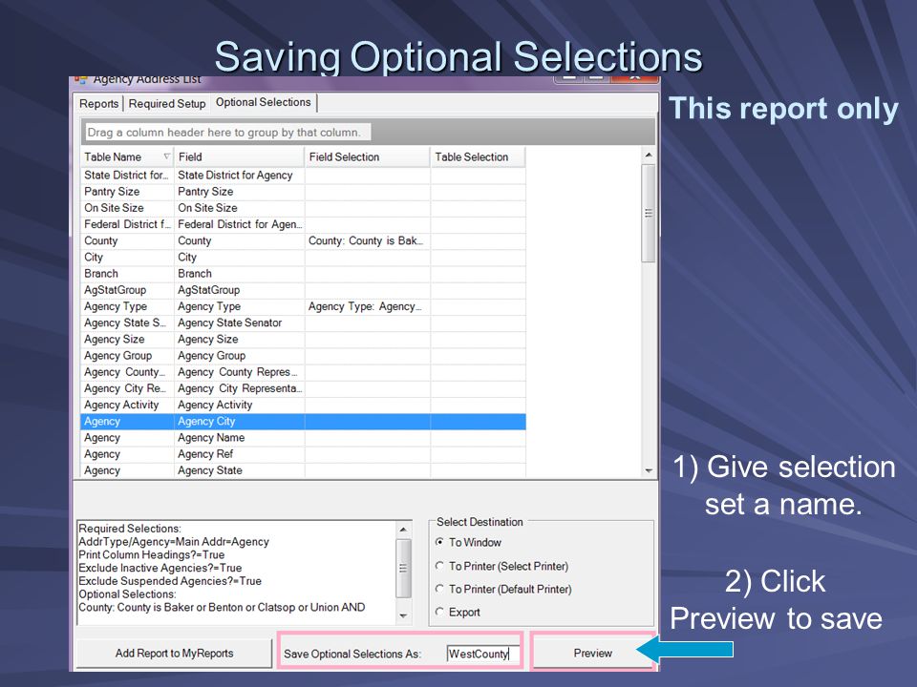This screenshot has height=687, width=917.
Task: Select the Agency Type field cell
Action: (239, 306)
